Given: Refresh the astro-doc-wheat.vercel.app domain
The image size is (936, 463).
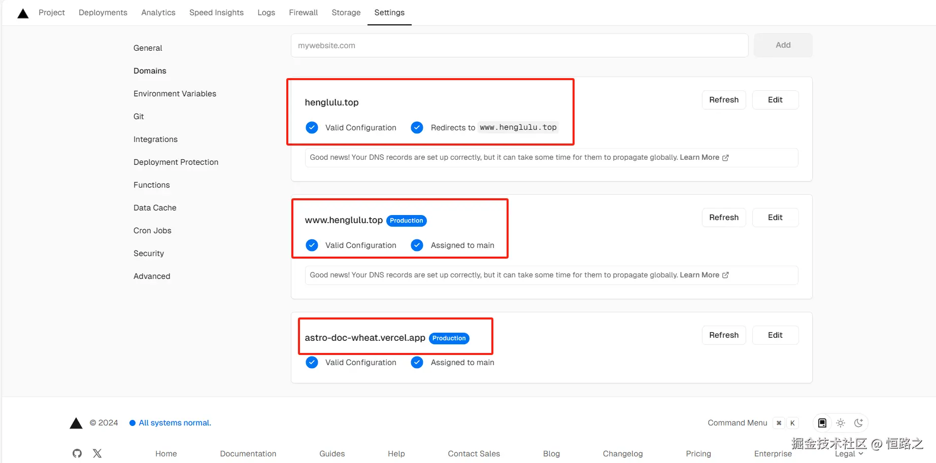Looking at the screenshot, I should pyautogui.click(x=724, y=335).
